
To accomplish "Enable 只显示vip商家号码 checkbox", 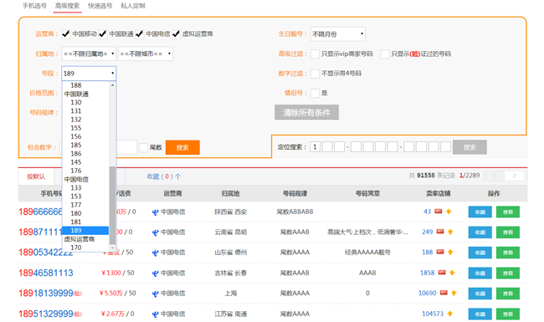I will (315, 54).
